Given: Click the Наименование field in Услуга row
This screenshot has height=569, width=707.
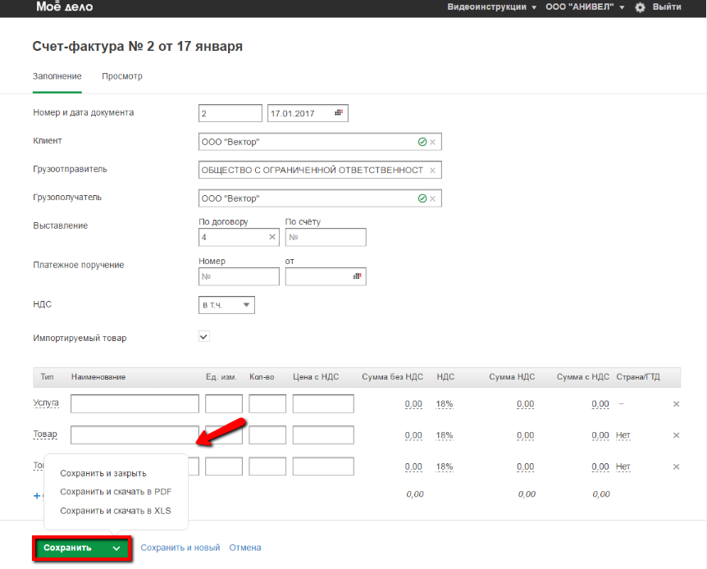Looking at the screenshot, I should point(135,404).
